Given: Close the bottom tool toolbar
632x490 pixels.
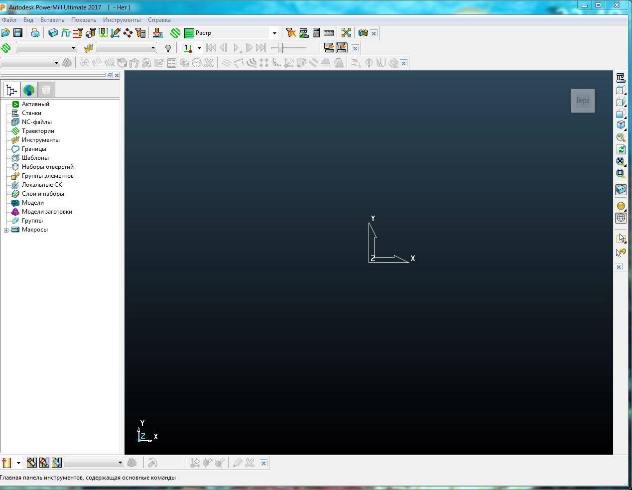Looking at the screenshot, I should tap(263, 463).
